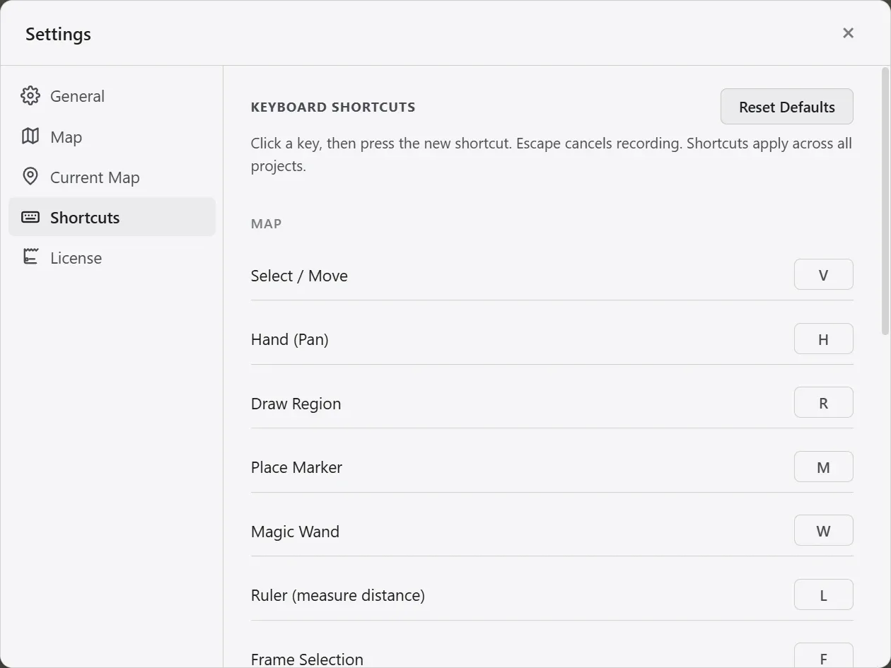
Task: Open the License tab
Action: [x=112, y=257]
